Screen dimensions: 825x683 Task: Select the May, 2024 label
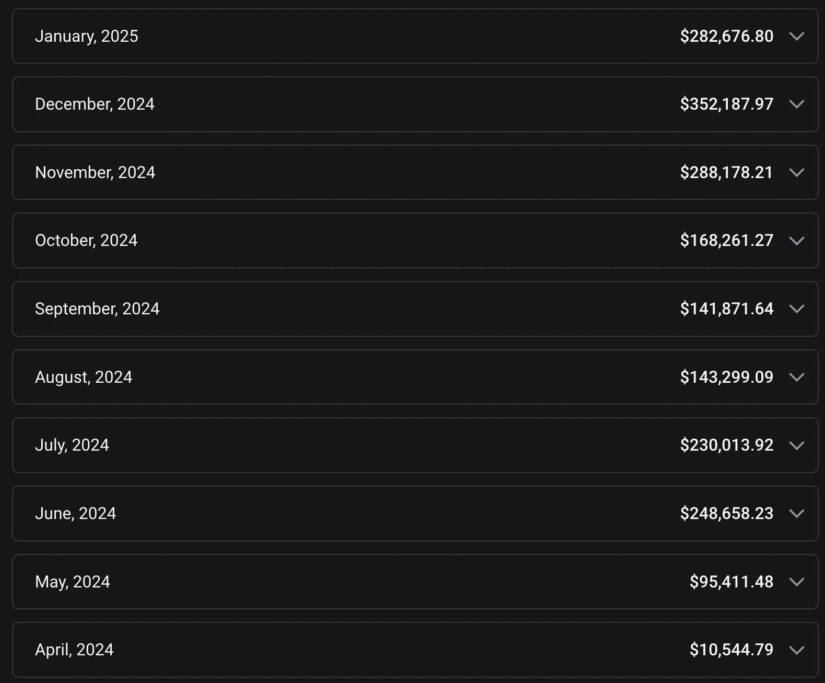[73, 582]
